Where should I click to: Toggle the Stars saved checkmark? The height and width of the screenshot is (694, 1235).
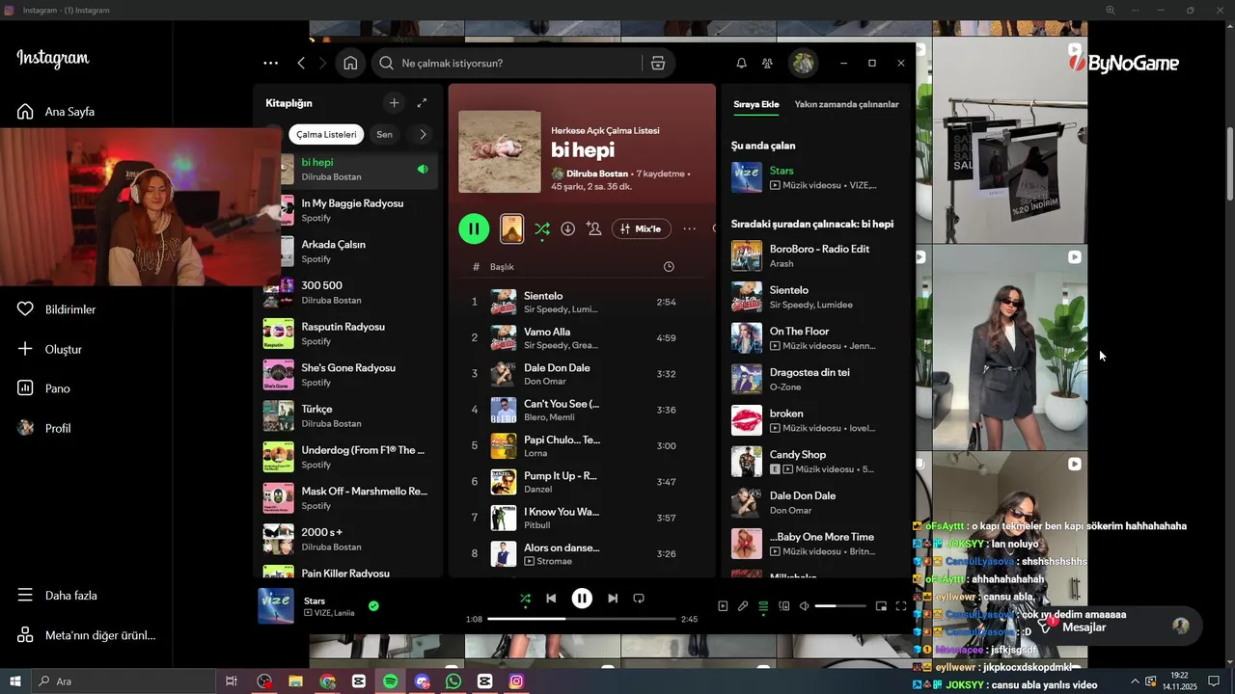pyautogui.click(x=373, y=606)
